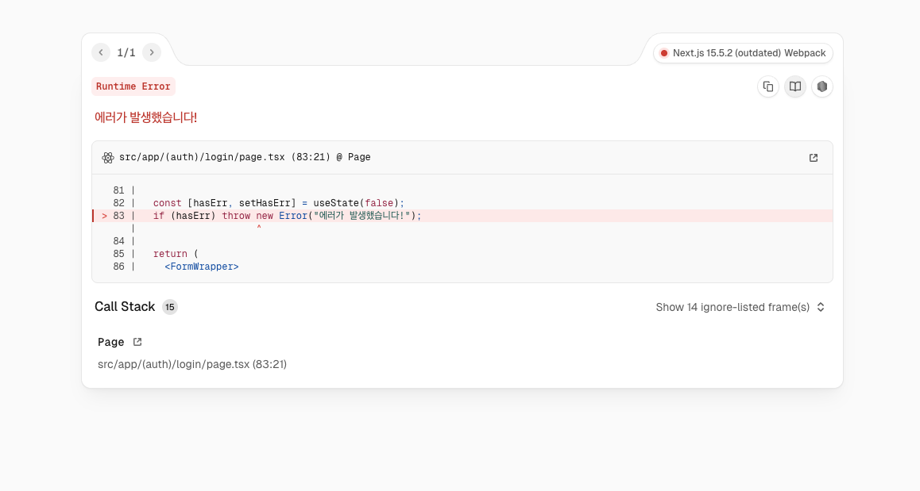This screenshot has height=491, width=920.
Task: Click the Node.js inspector hexagon icon
Action: pos(821,86)
